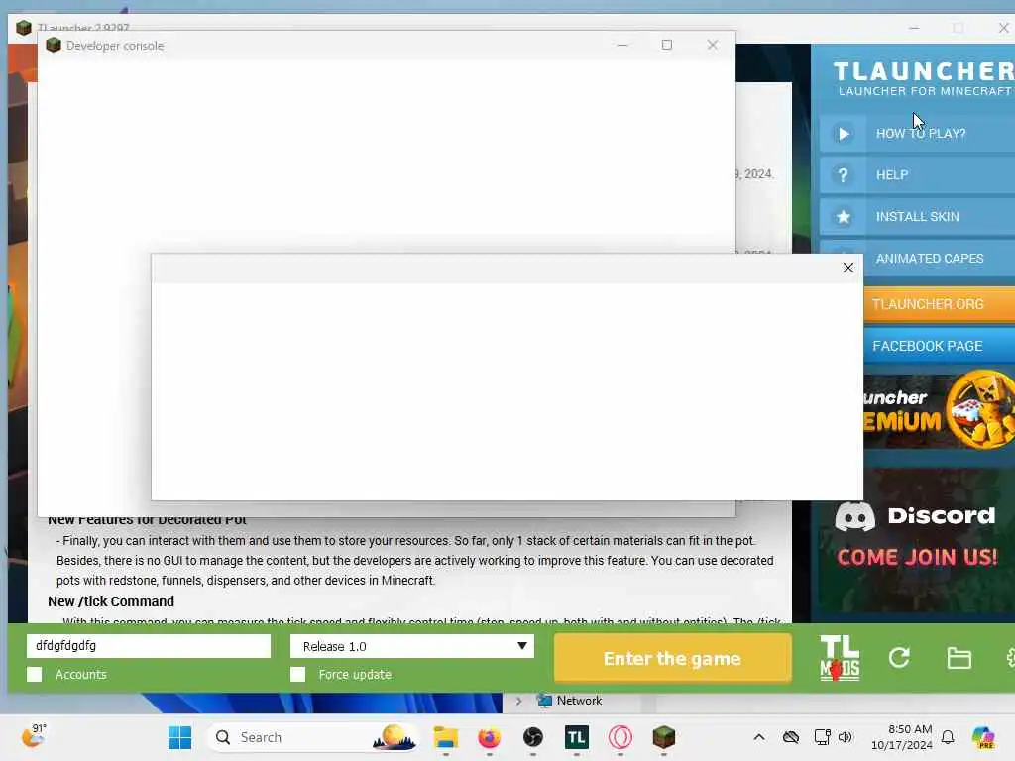
Task: Minimize the Developer console window
Action: 622,45
